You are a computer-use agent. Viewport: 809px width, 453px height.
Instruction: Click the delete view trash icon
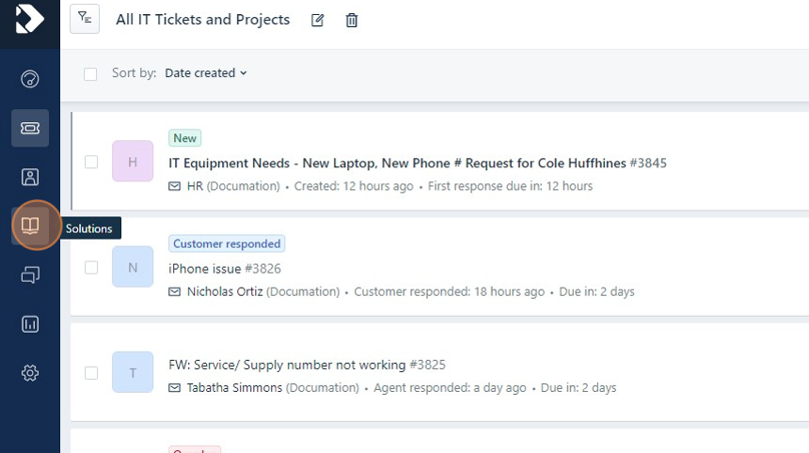click(x=352, y=20)
